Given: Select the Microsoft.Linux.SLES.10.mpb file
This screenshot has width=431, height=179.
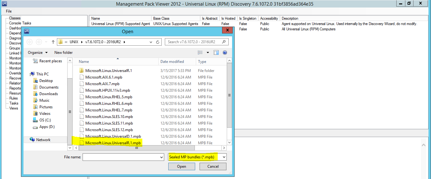Looking at the screenshot, I should (109, 117).
